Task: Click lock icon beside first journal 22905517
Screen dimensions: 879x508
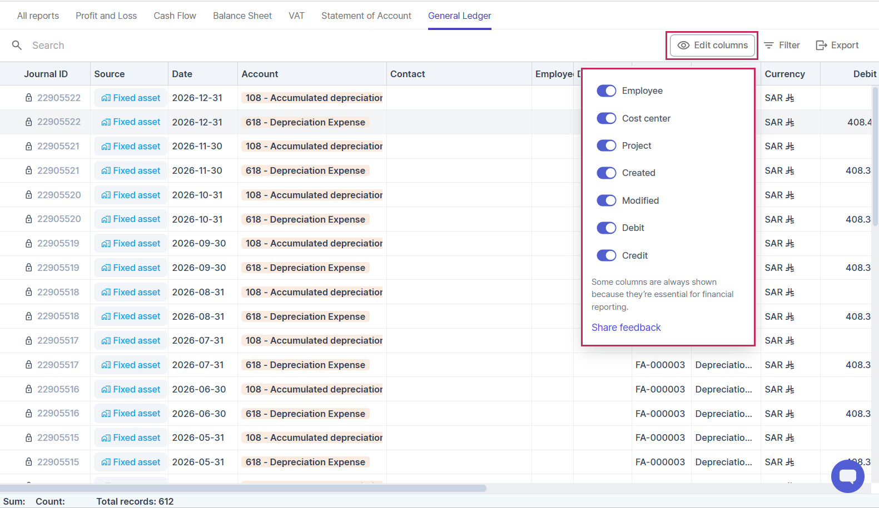Action: tap(28, 341)
